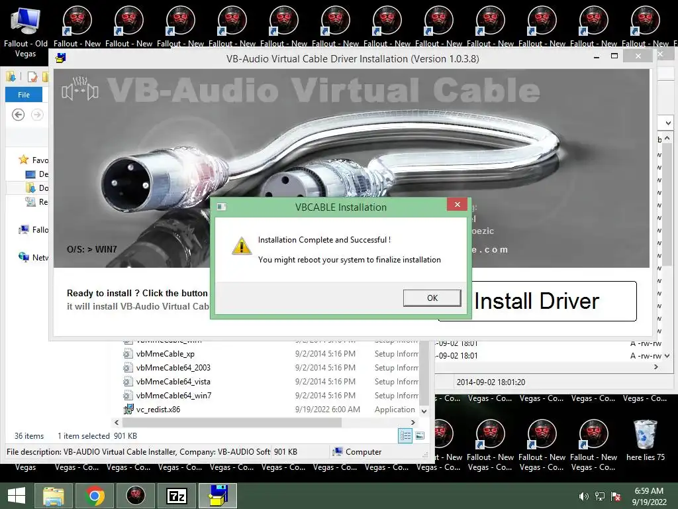Viewport: 678px width, 509px height.
Task: Click Computer in Explorer status bar
Action: (357, 452)
